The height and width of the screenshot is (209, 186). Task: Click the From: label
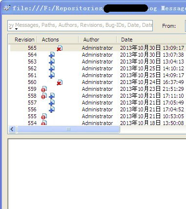(169, 26)
